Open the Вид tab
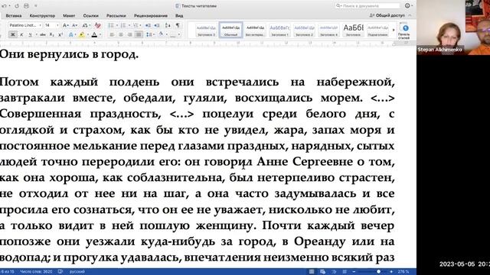This screenshot has height=275, width=490. tap(179, 15)
